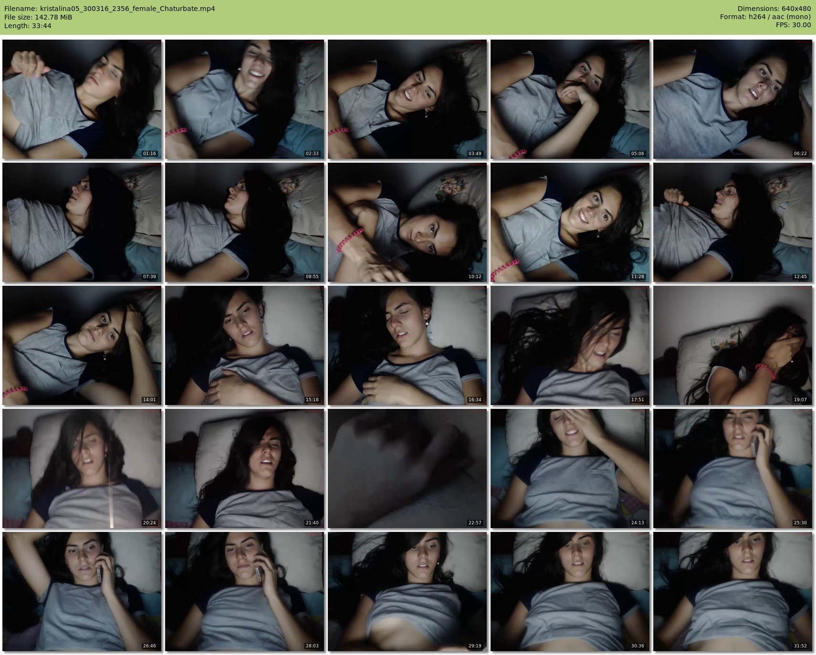The width and height of the screenshot is (816, 655).
Task: View the thumbnail at 26:46
Action: point(82,592)
